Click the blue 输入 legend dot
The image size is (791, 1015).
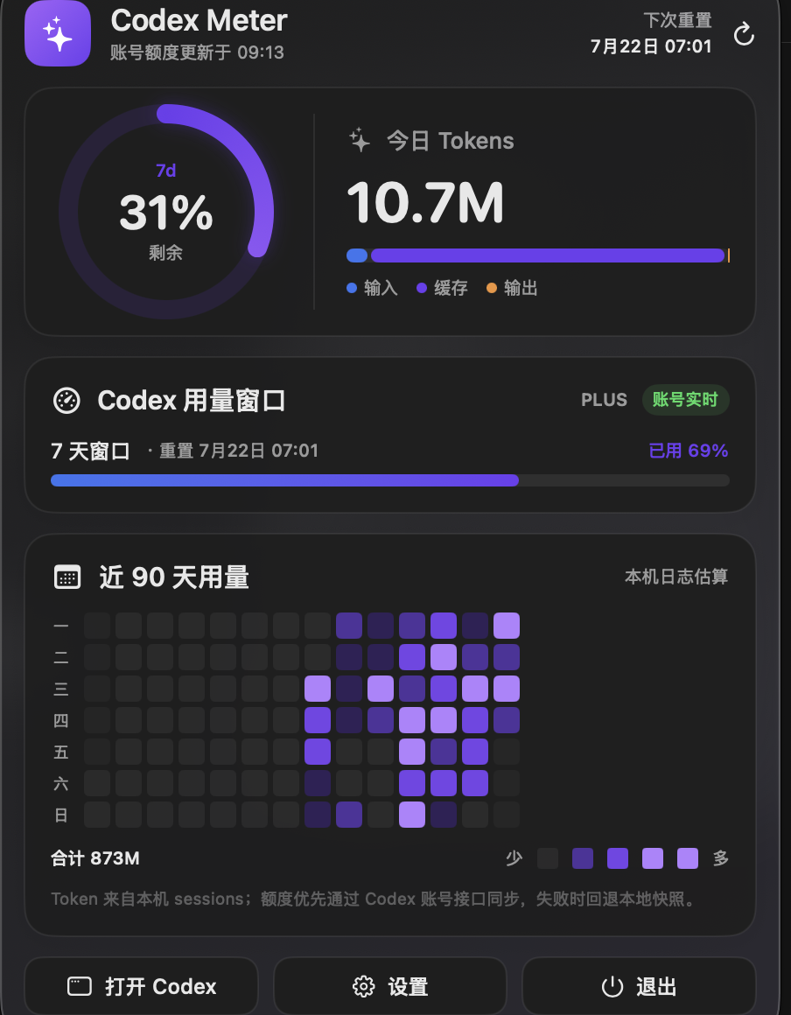(352, 288)
